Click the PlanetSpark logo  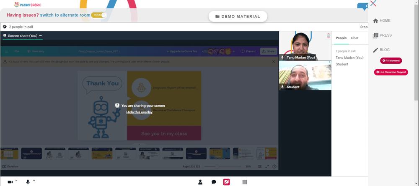click(x=27, y=5)
